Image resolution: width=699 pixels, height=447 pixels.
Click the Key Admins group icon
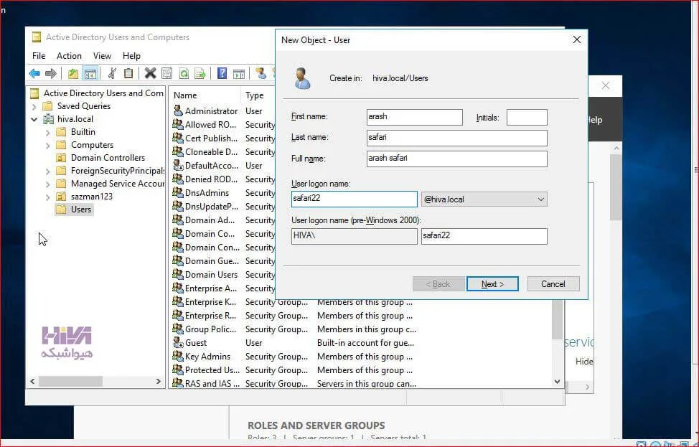pyautogui.click(x=178, y=356)
